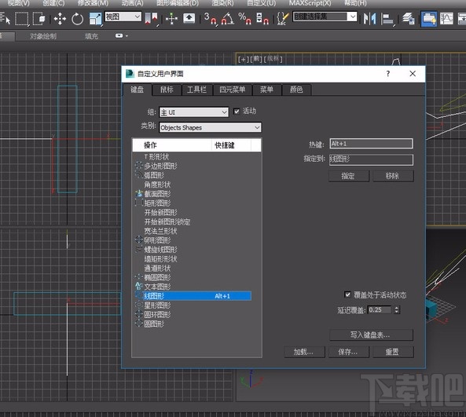Toggle the Angle Snap icon
This screenshot has height=417, width=466.
point(228,18)
